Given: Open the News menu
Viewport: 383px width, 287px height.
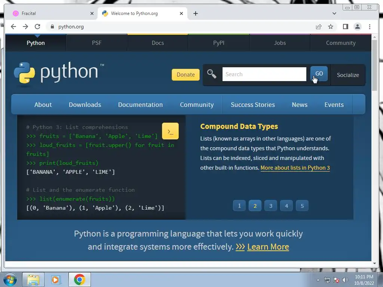Looking at the screenshot, I should tap(300, 105).
